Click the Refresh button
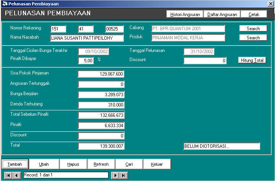 (x=101, y=164)
